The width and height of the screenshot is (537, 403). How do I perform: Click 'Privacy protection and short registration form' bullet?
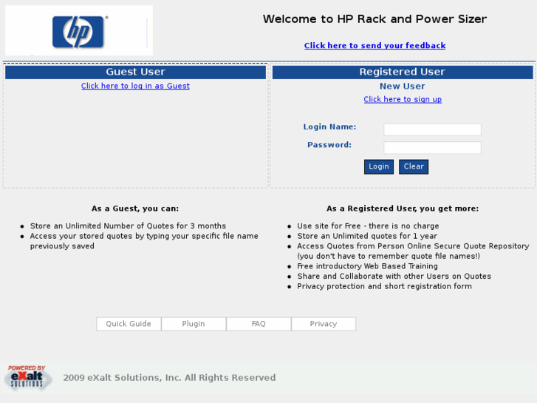coord(384,286)
